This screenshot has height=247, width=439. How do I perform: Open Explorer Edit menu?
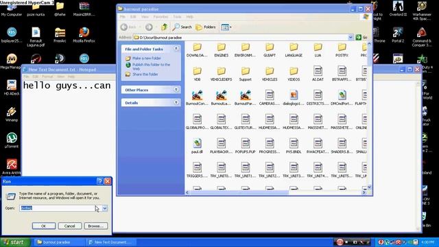pos(133,16)
